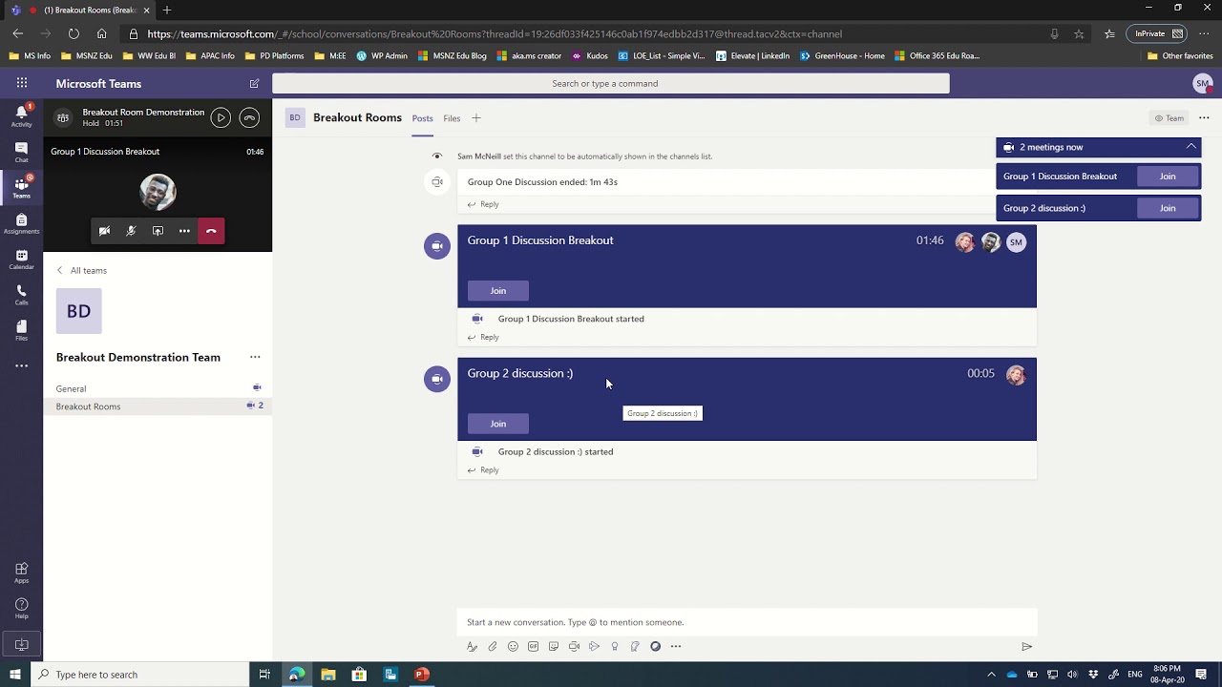
Task: Join the Group 2 discussion card
Action: (x=497, y=424)
